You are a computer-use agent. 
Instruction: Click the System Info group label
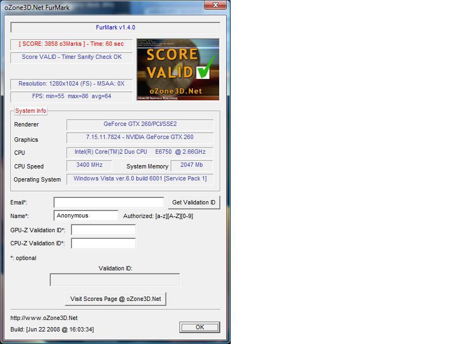31,111
